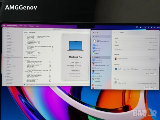Open Sound settings in sidebar
This screenshot has width=160, height=120.
[101, 88]
